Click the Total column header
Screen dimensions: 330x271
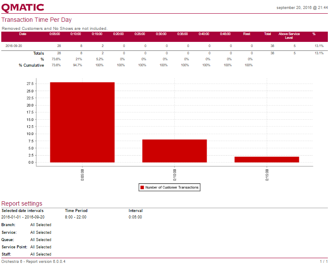[x=268, y=34]
